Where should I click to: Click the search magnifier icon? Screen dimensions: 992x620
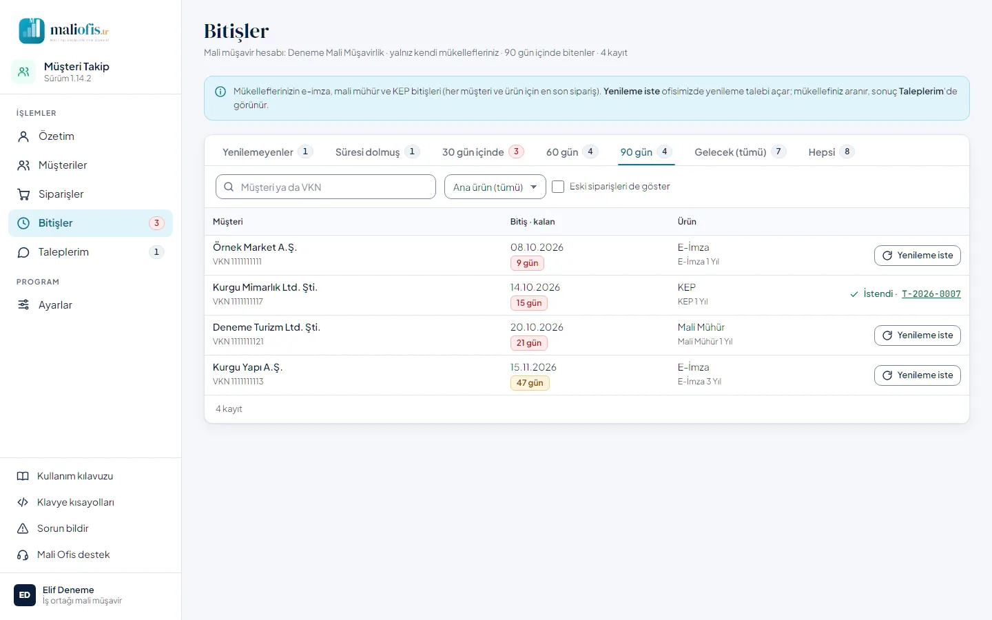click(229, 187)
